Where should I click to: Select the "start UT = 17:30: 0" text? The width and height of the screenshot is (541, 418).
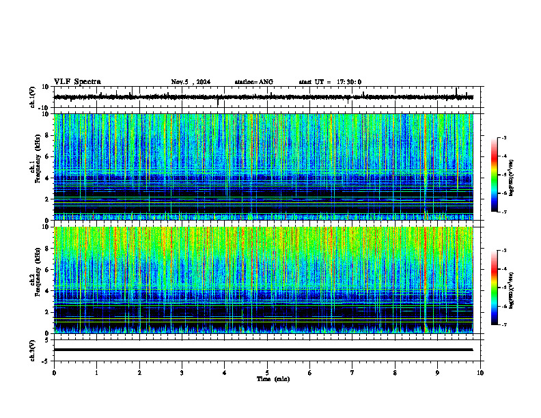(x=330, y=82)
